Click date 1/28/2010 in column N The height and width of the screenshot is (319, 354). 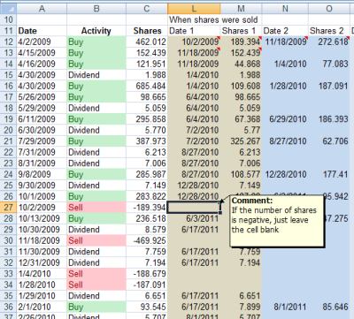(285, 86)
